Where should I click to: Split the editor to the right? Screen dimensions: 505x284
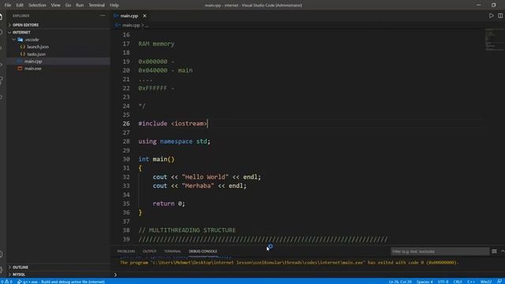(500, 16)
